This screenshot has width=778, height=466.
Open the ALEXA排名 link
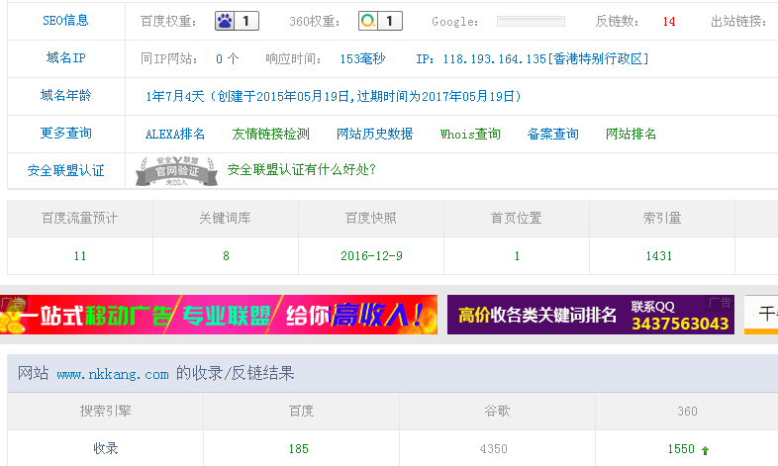tap(175, 134)
